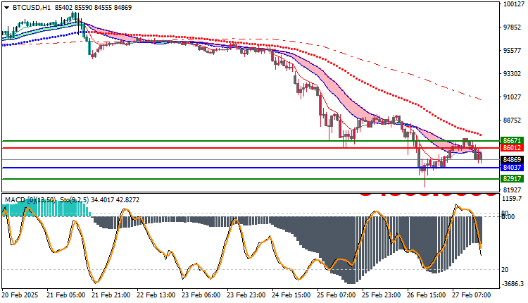Select the 86012 red price level label
The height and width of the screenshot is (303, 528).
point(513,148)
